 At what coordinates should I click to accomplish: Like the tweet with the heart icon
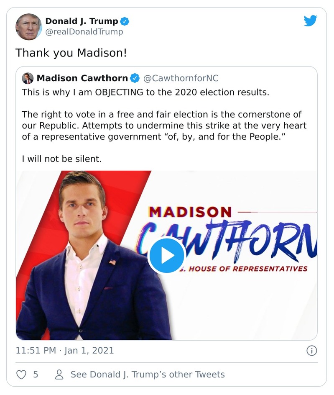[x=21, y=374]
